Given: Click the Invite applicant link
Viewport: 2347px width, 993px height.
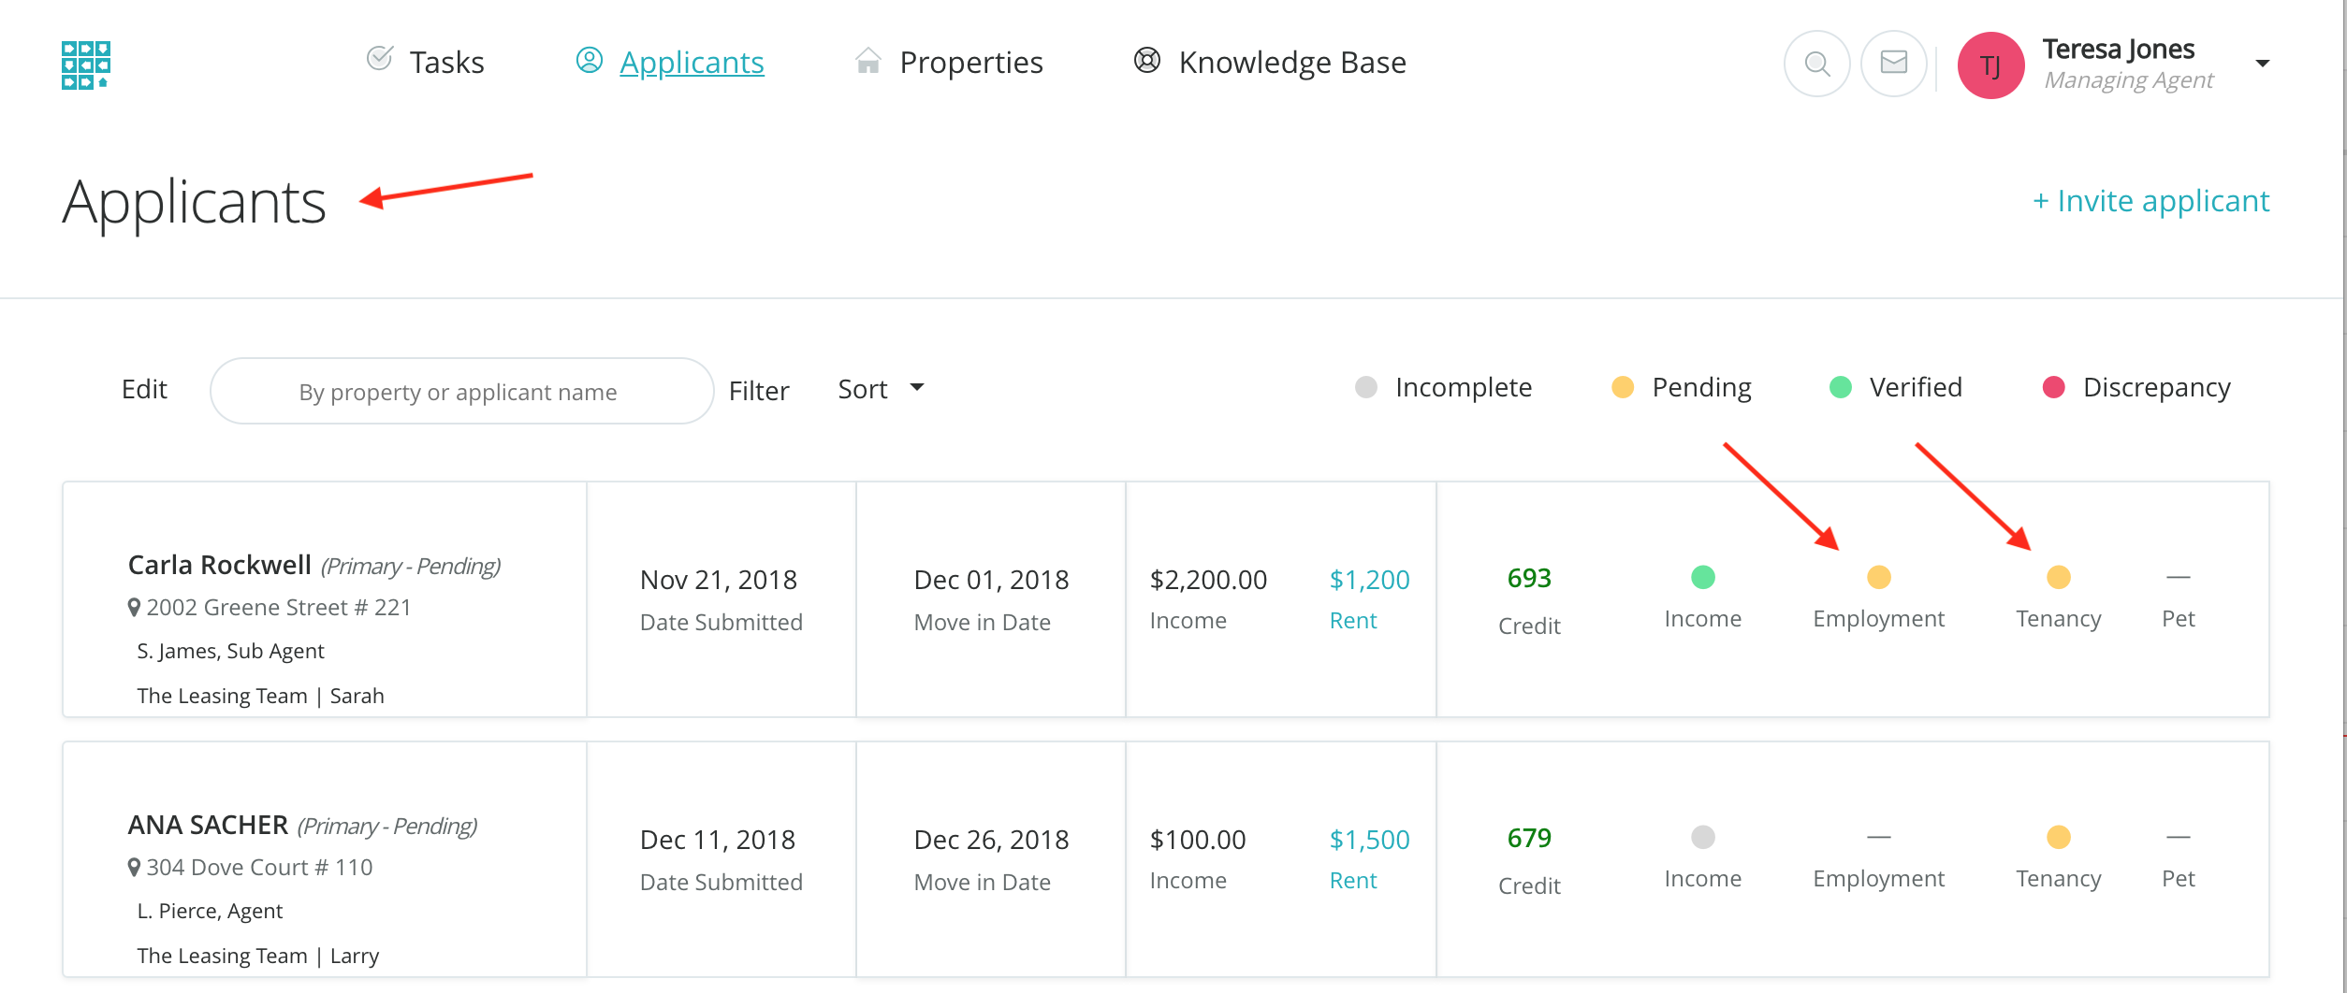Looking at the screenshot, I should 2150,201.
